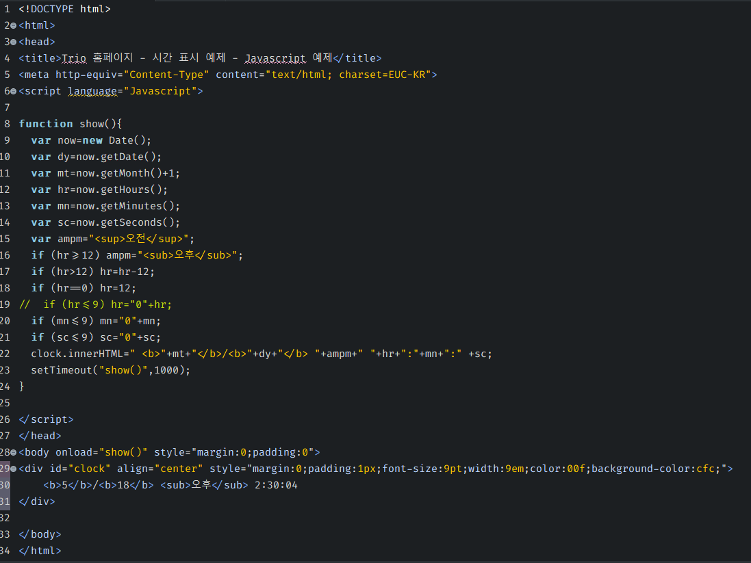The width and height of the screenshot is (751, 563).
Task: Click the DOCTYPE html declaration
Action: [64, 9]
